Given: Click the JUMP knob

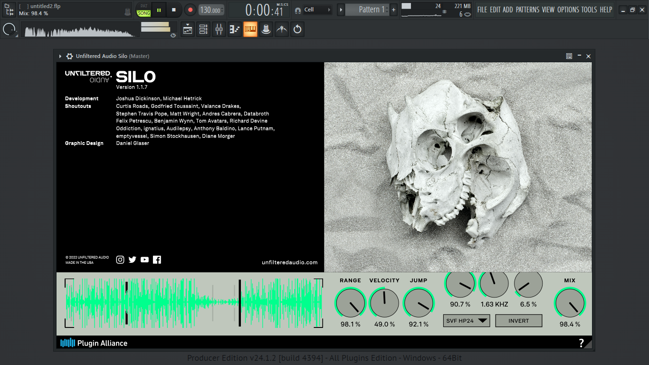Looking at the screenshot, I should pyautogui.click(x=419, y=303).
